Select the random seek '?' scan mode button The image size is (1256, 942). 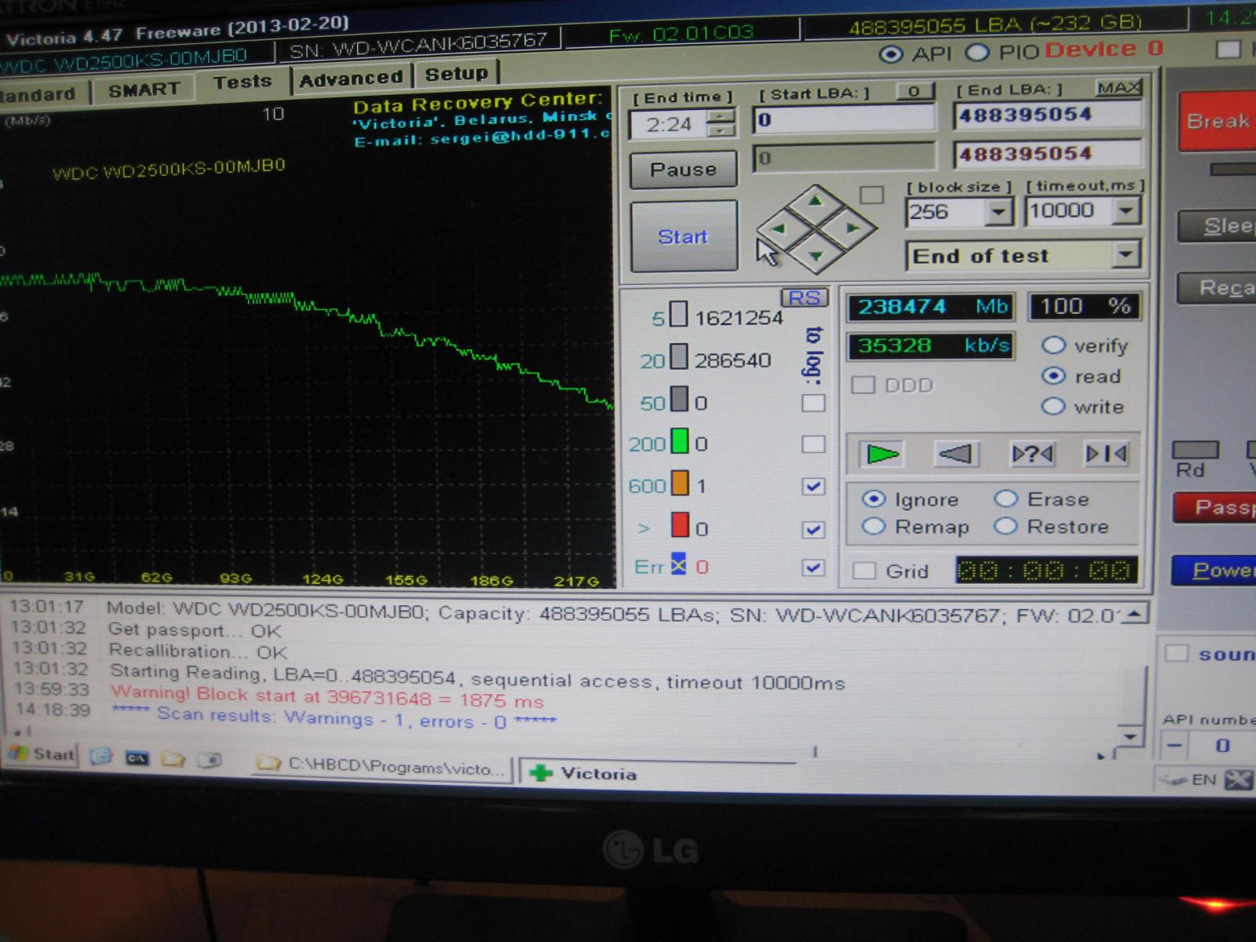(x=1031, y=453)
